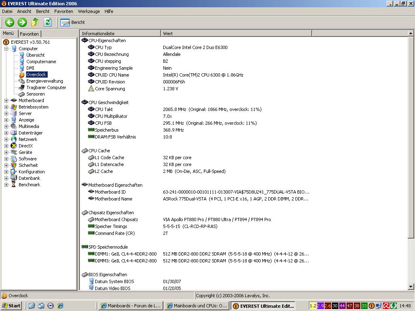Select the Core Spannung row
This screenshot has height=311, width=415.
pos(196,89)
